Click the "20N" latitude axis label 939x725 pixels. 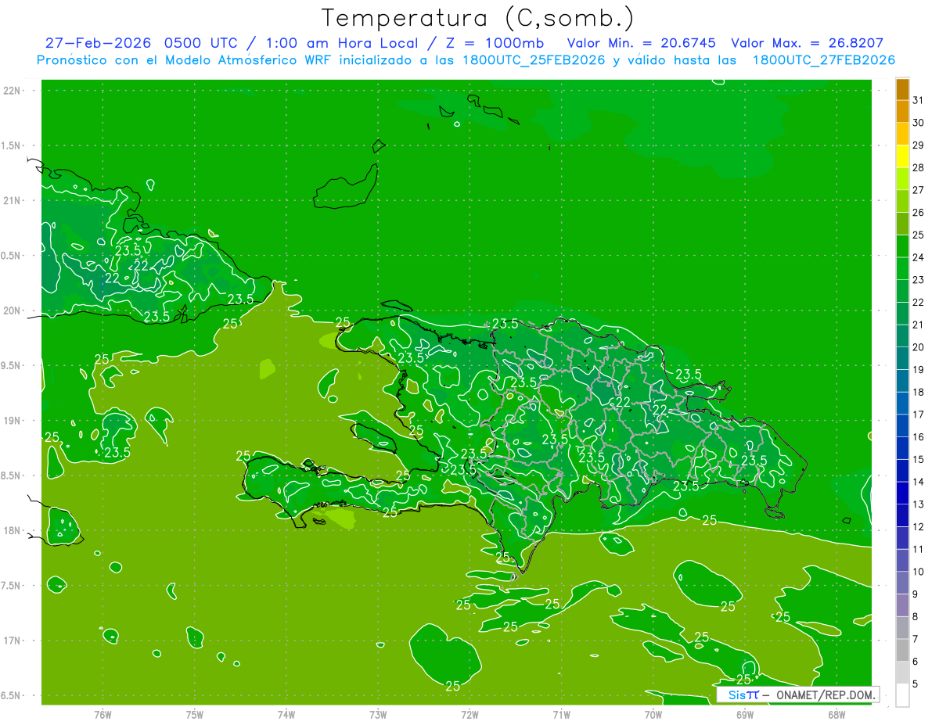(13, 310)
